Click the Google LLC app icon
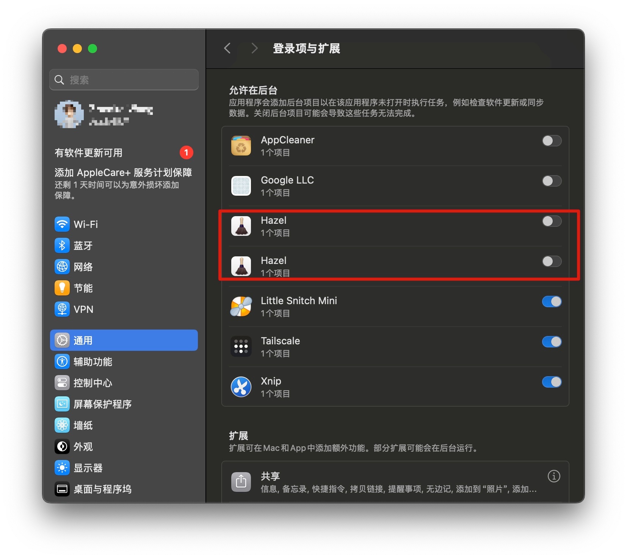 coord(241,186)
